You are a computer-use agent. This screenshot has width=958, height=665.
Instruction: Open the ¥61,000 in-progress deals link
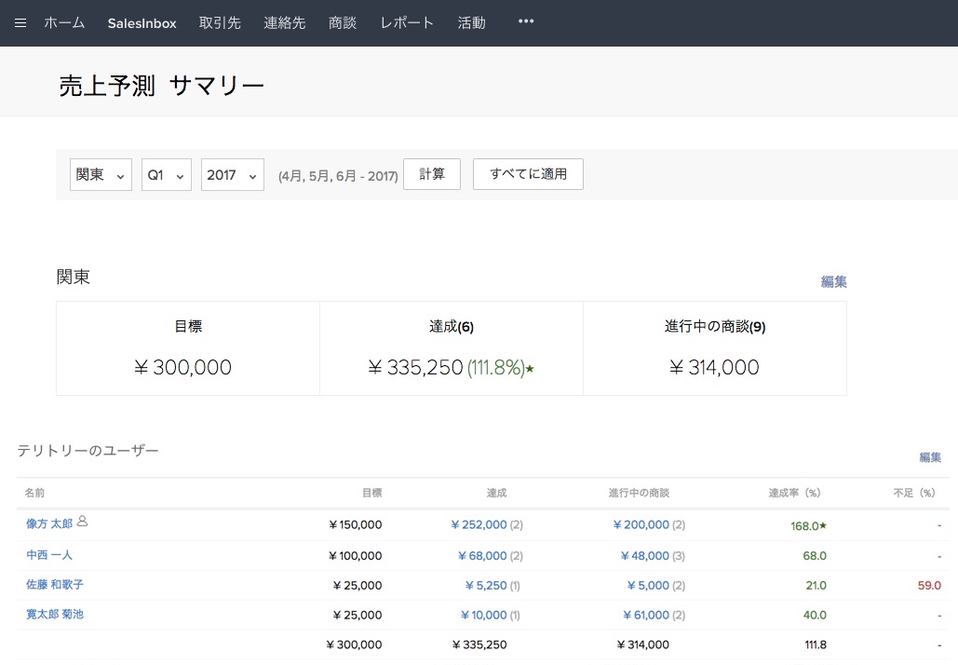[647, 615]
